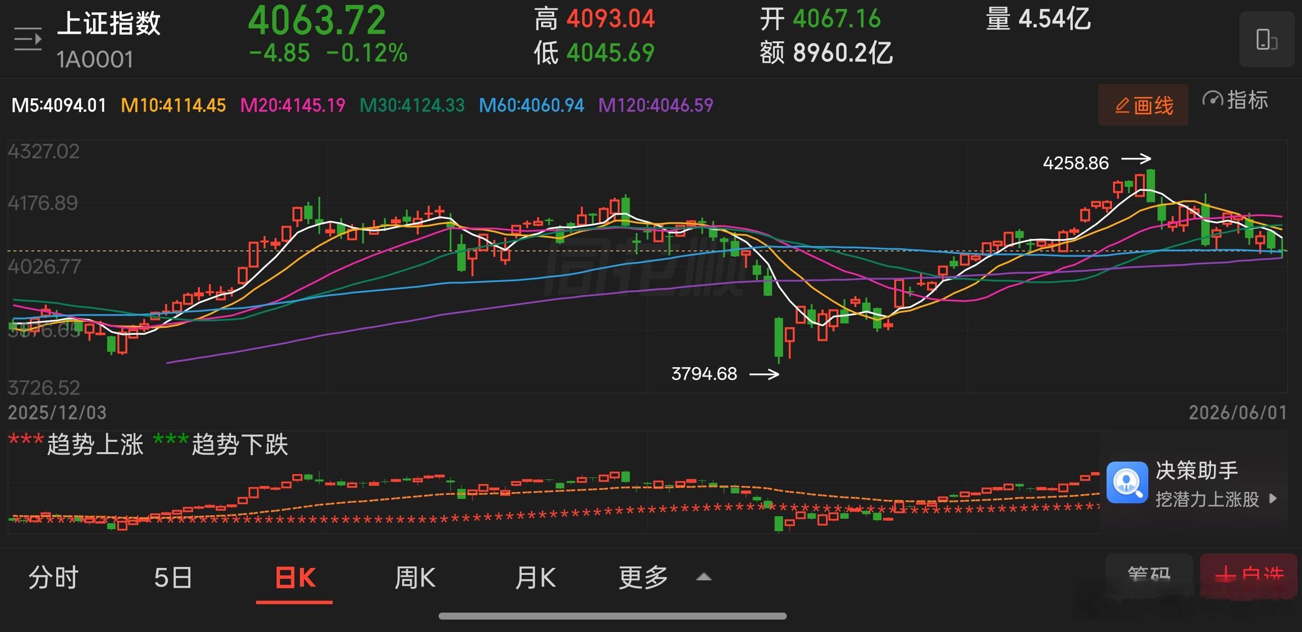Image resolution: width=1302 pixels, height=632 pixels.
Task: Tap the portrait mode rotate icon
Action: coord(1267,39)
